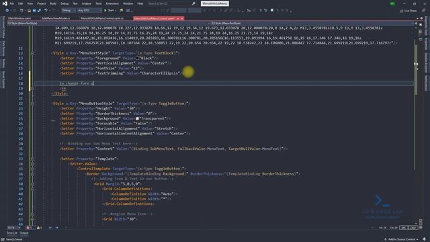430x242 pixels.
Task: Pin the active MenuWithSubMenuControl.xaml tab
Action: click(x=177, y=18)
